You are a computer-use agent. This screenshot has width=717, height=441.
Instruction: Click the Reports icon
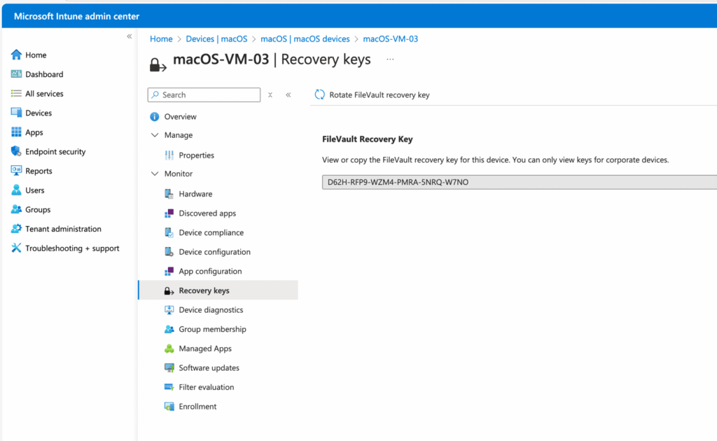(15, 171)
